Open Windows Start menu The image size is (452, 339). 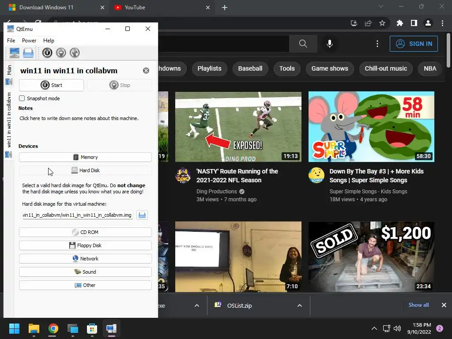[14, 328]
